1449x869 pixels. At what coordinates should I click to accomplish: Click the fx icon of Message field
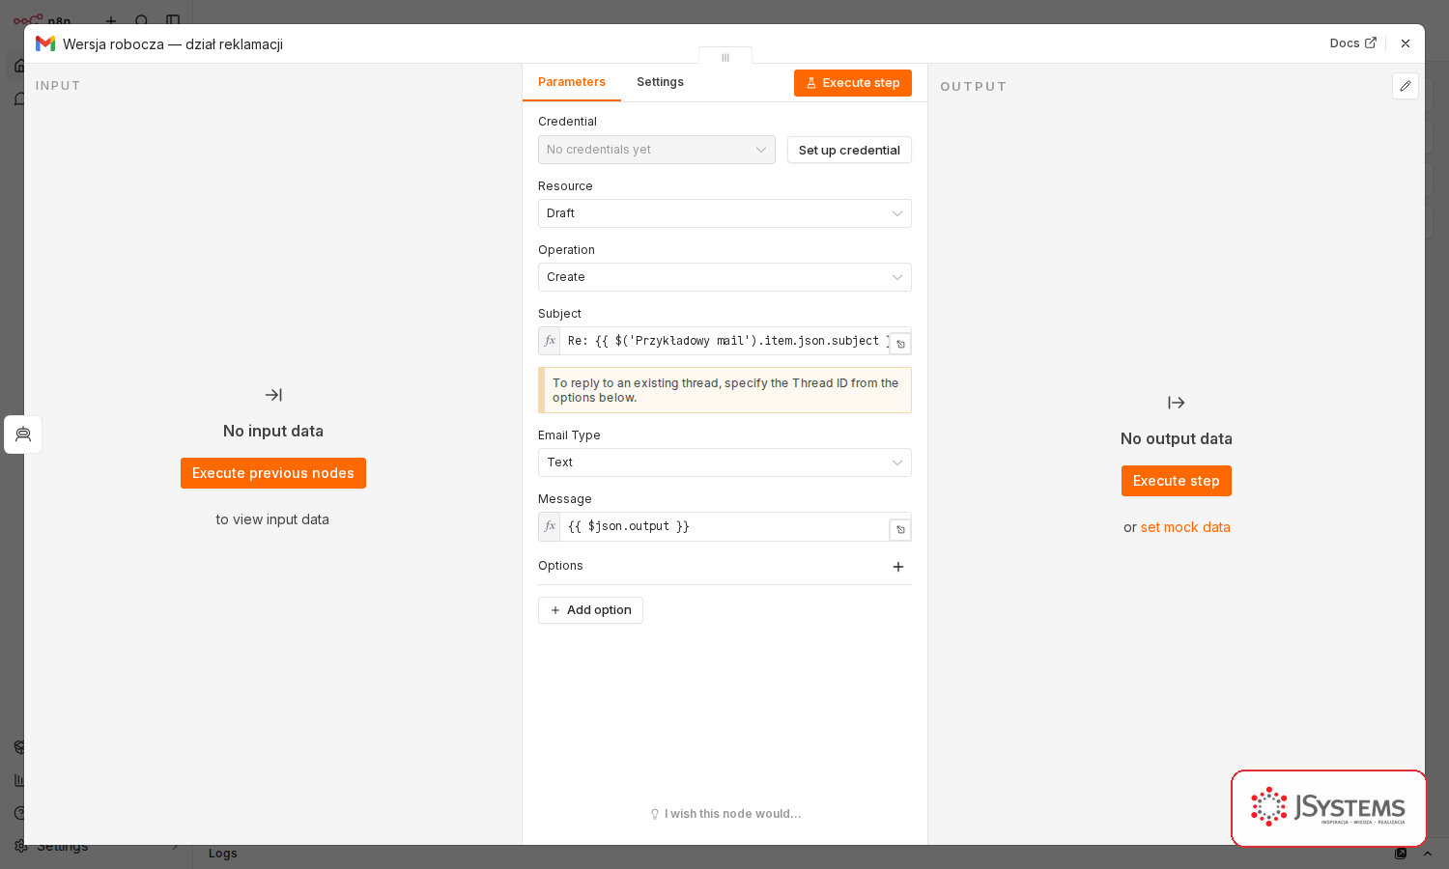coord(550,526)
